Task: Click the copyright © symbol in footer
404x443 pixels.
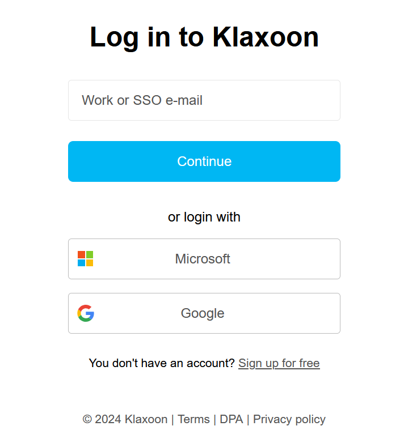Action: click(x=87, y=419)
